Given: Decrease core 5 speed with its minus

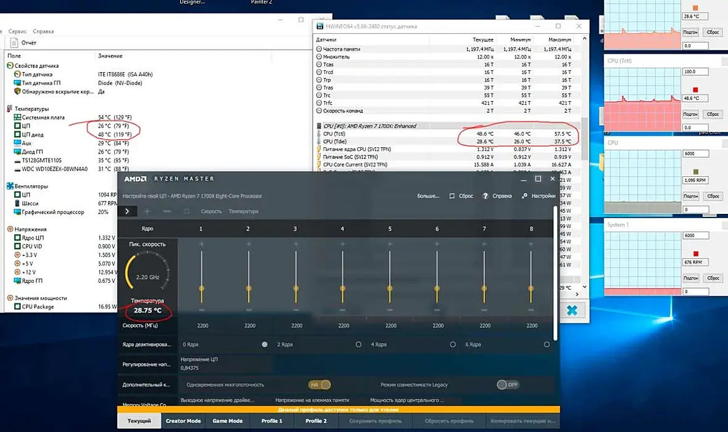Looking at the screenshot, I should click(389, 309).
